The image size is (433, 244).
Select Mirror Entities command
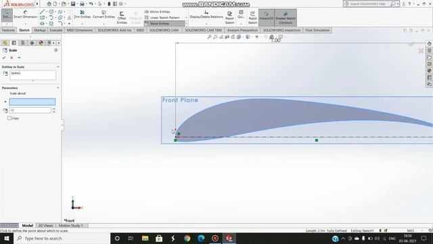tap(157, 12)
